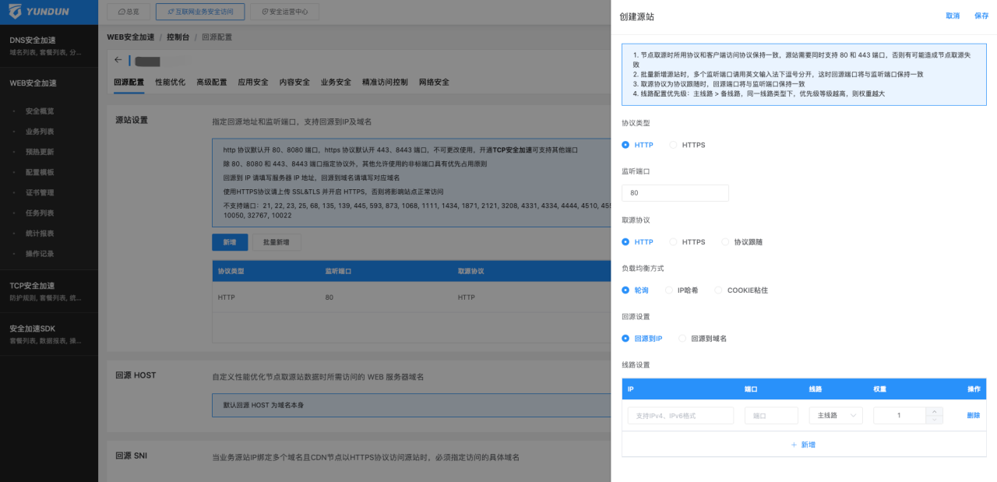Click the blue 新增 button under 源站设置
997x482 pixels.
pos(230,242)
